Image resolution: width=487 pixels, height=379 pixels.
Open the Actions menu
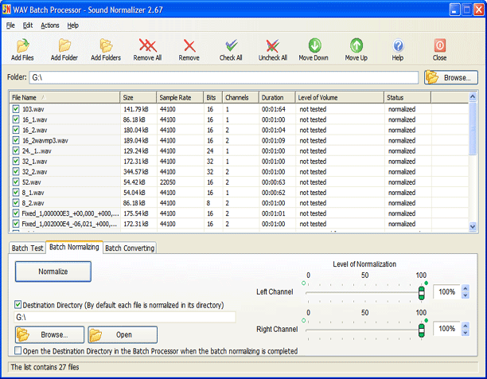coord(50,25)
